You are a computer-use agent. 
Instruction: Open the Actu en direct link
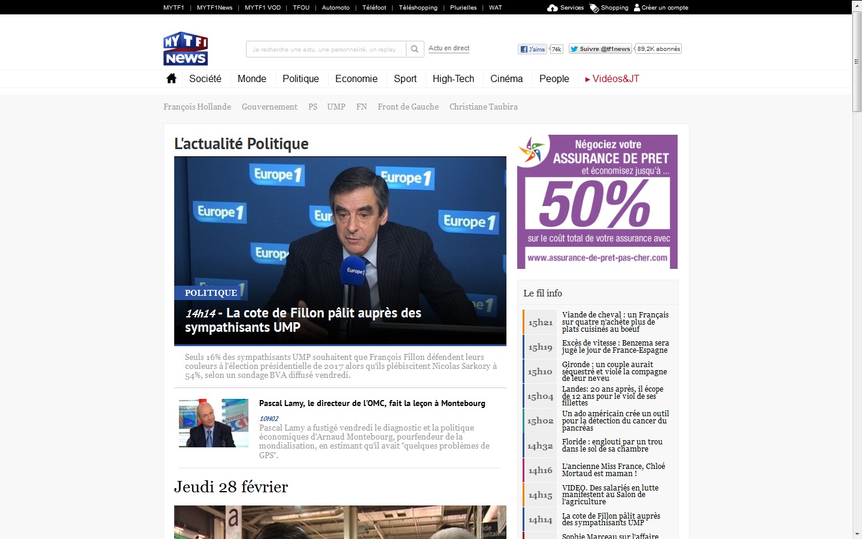(x=449, y=48)
